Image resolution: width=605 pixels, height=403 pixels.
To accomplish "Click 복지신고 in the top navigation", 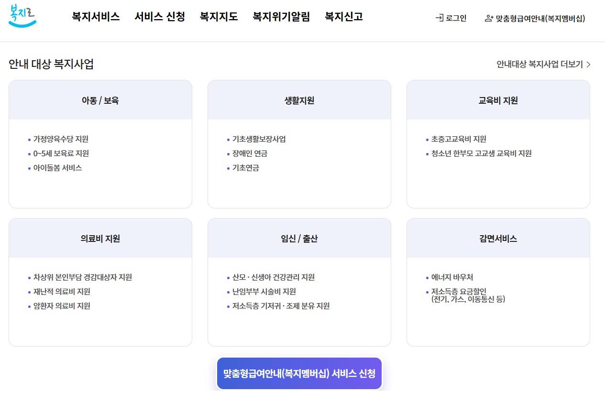I will [x=343, y=17].
